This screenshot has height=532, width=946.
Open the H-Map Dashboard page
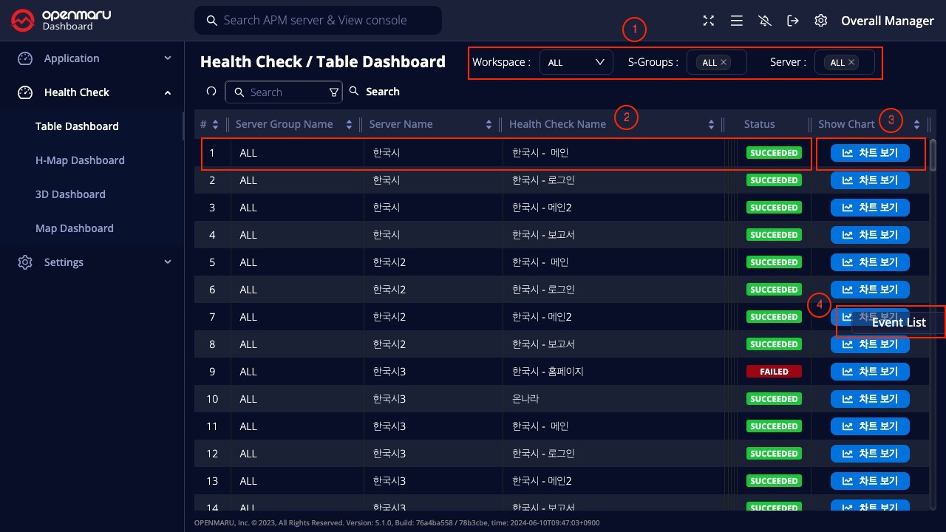[x=80, y=160]
